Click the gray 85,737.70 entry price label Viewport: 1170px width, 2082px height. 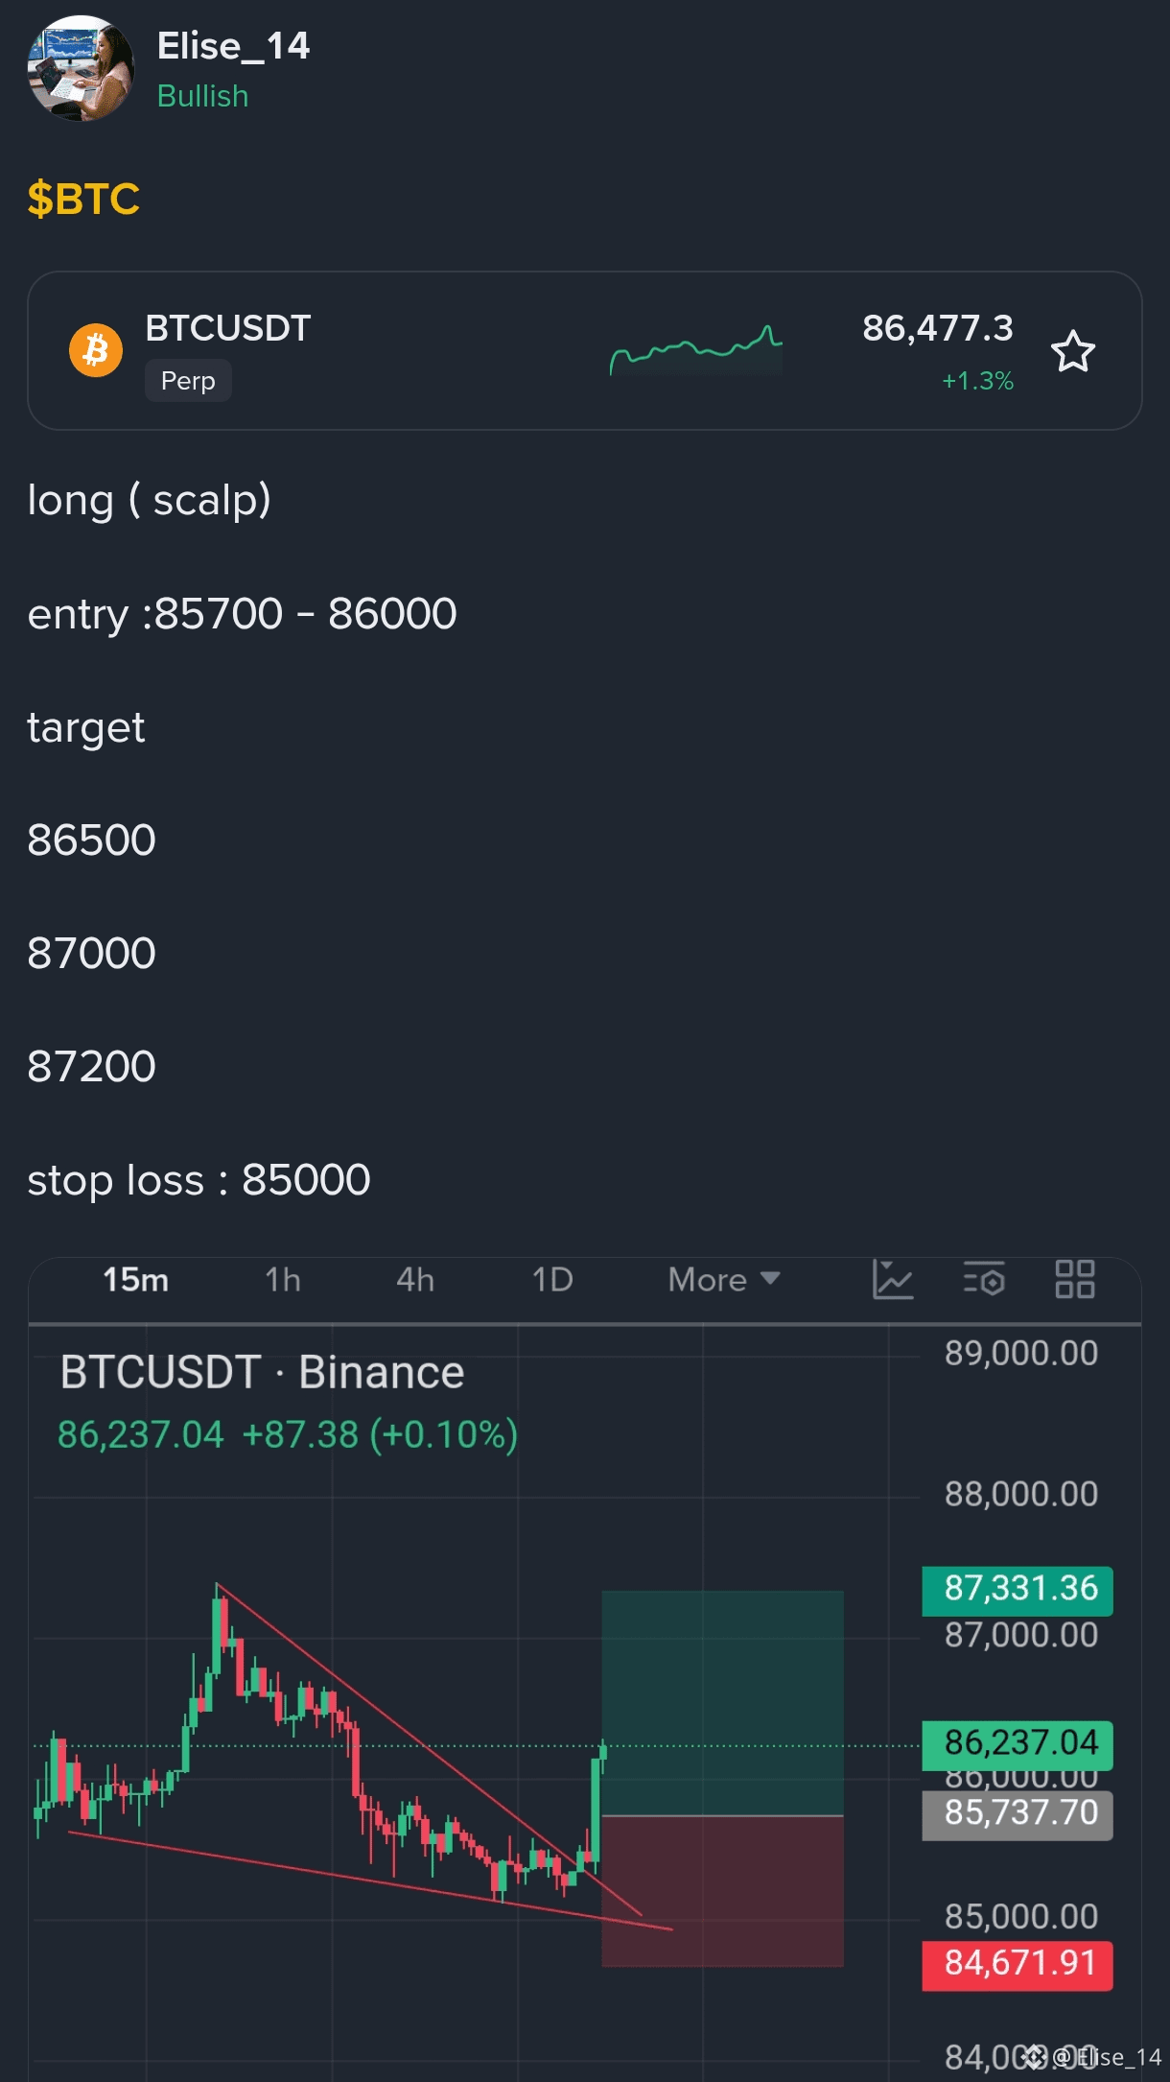[1018, 1813]
